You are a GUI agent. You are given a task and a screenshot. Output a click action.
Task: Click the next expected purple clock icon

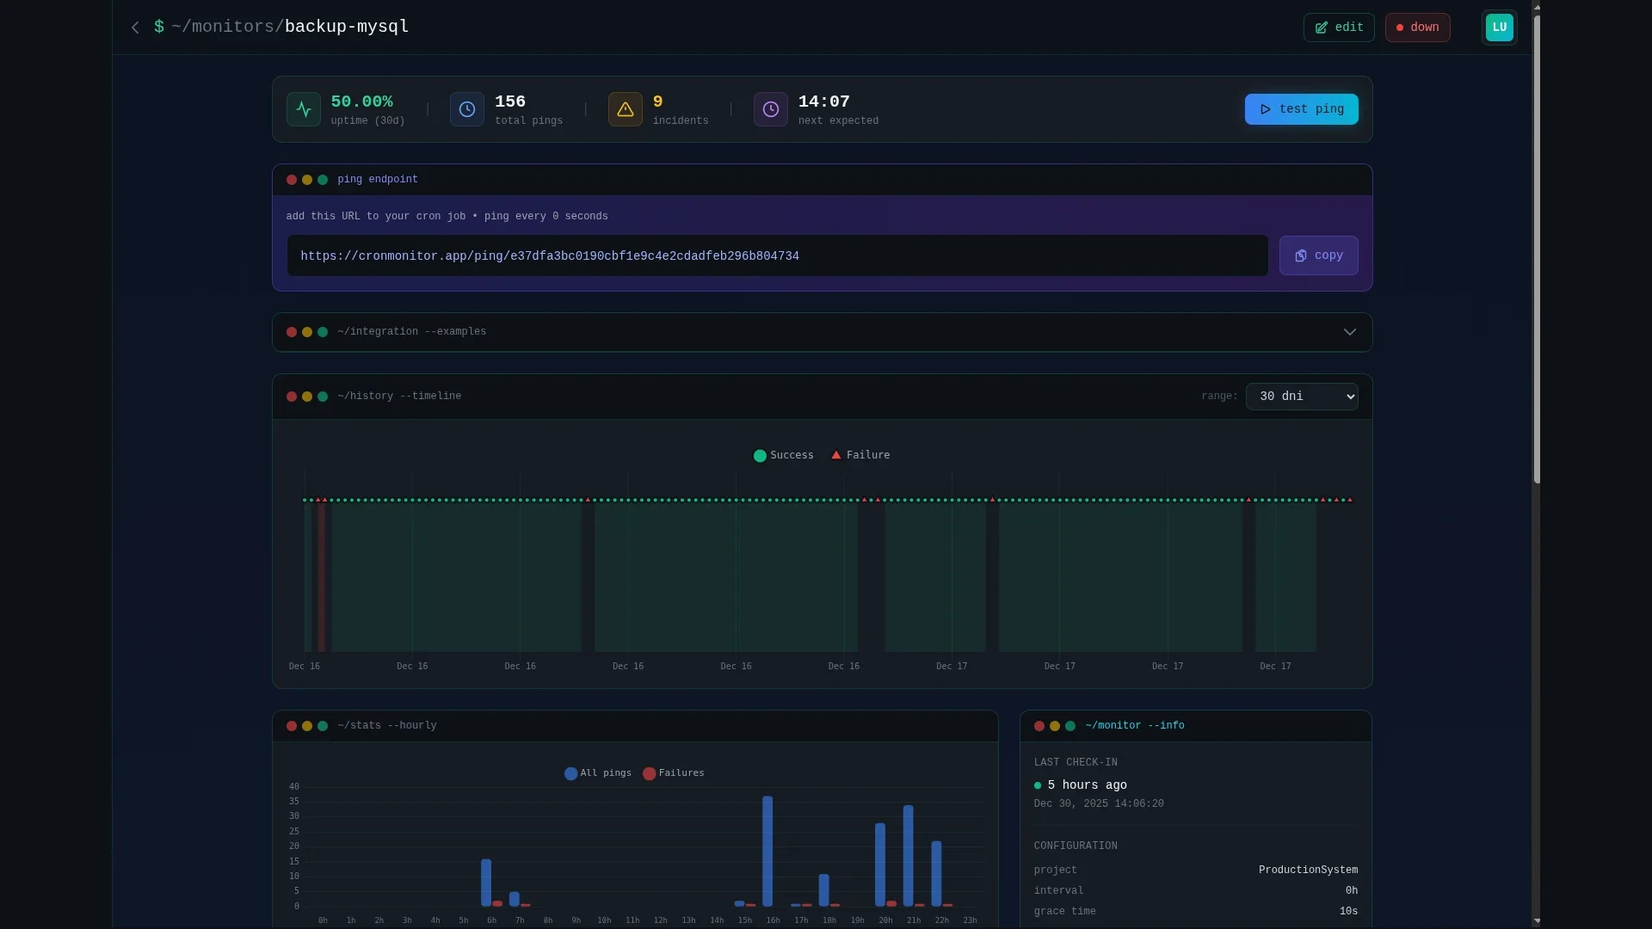click(x=770, y=109)
